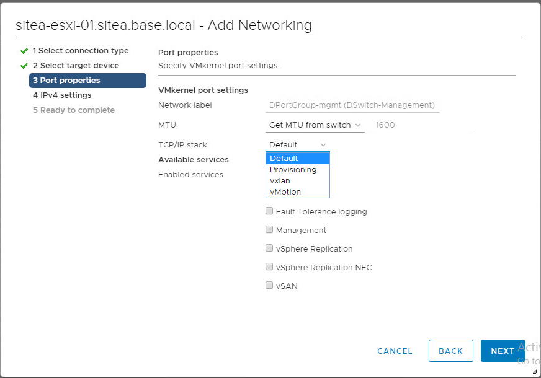This screenshot has height=378, width=541.
Task: Choose Default in TCP/IP stack list
Action: [297, 159]
